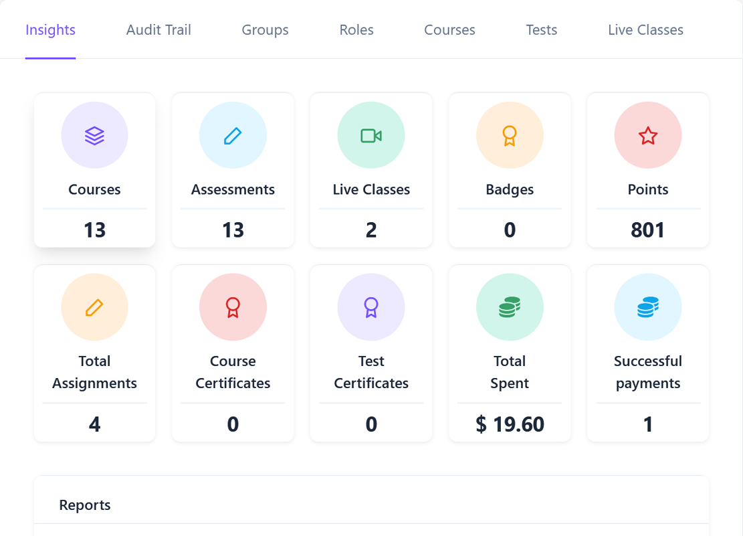Click the Test Certificates purple ribbon icon
Image resolution: width=743 pixels, height=536 pixels.
[371, 307]
